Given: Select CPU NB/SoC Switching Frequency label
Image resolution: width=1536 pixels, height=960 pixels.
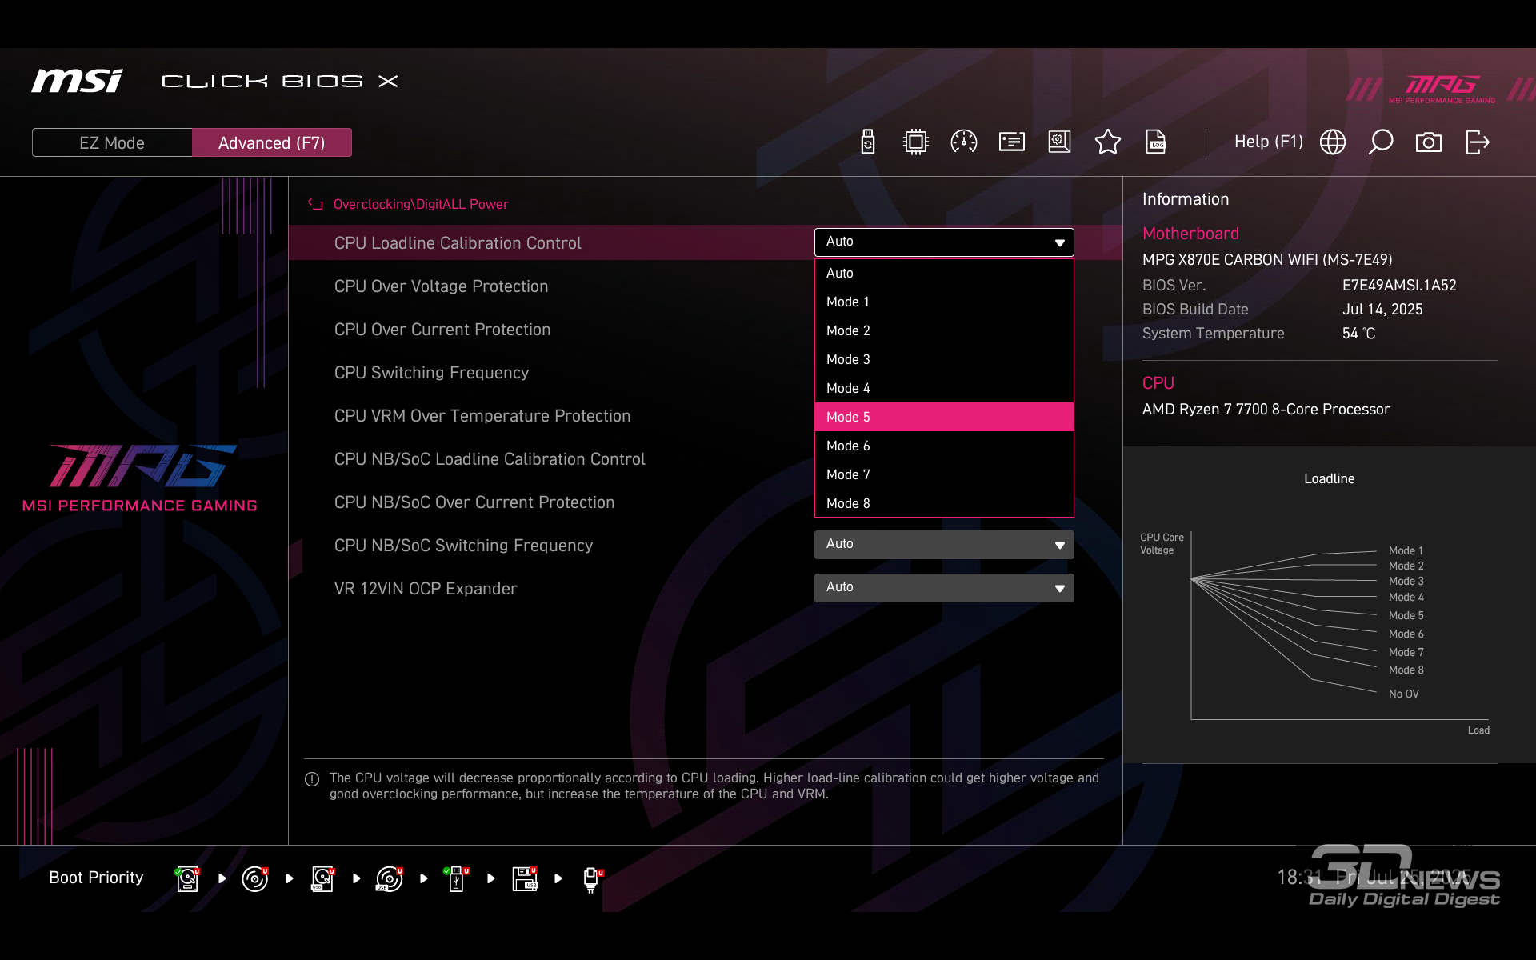Looking at the screenshot, I should click(x=463, y=546).
